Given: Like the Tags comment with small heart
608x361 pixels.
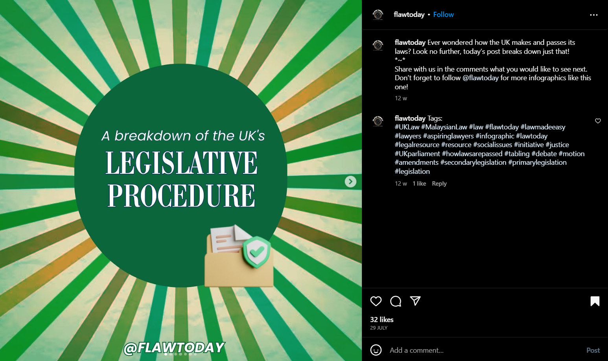Looking at the screenshot, I should pos(598,121).
